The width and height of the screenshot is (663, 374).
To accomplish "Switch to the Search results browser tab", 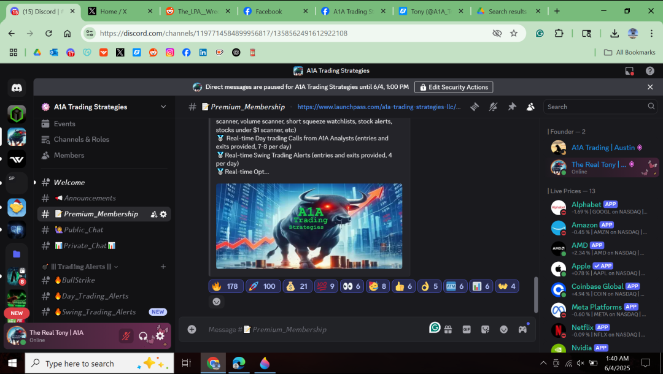I will point(508,12).
